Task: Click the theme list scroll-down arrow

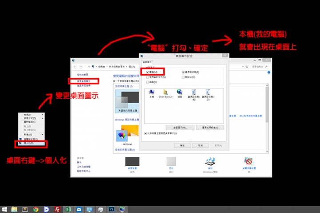Action: coord(267,152)
